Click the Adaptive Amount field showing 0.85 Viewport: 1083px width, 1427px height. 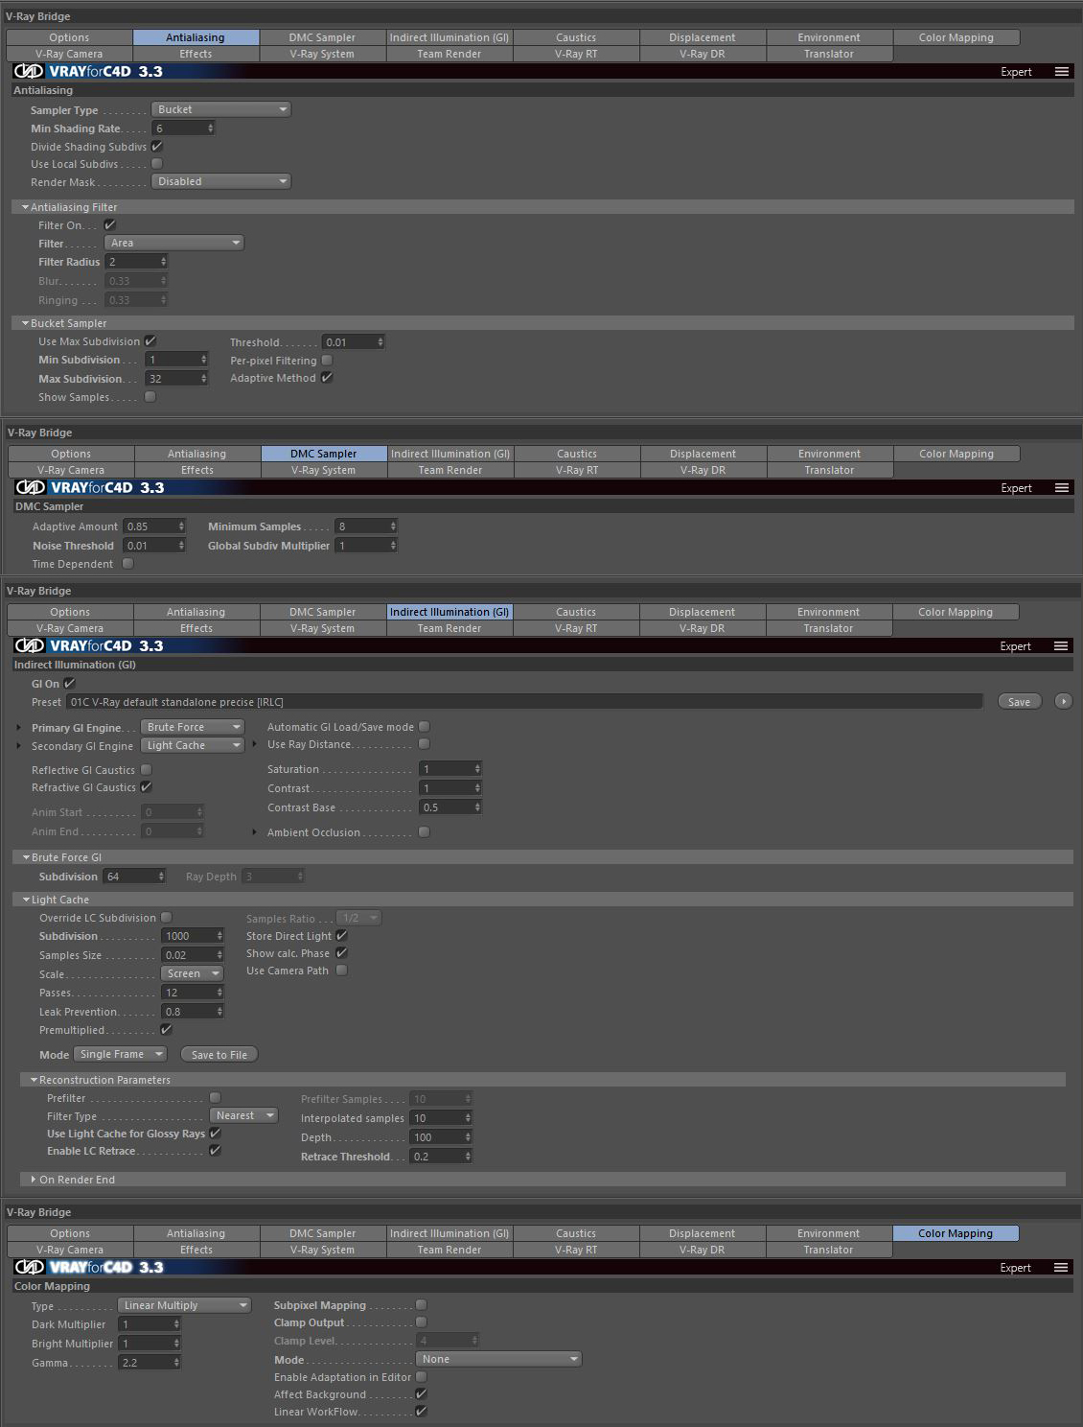click(150, 526)
